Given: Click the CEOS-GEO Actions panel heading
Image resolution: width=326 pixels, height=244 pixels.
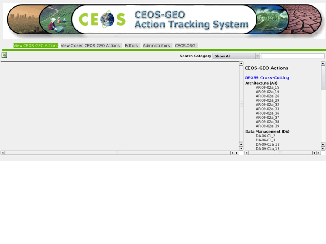Looking at the screenshot, I should click(x=266, y=68).
